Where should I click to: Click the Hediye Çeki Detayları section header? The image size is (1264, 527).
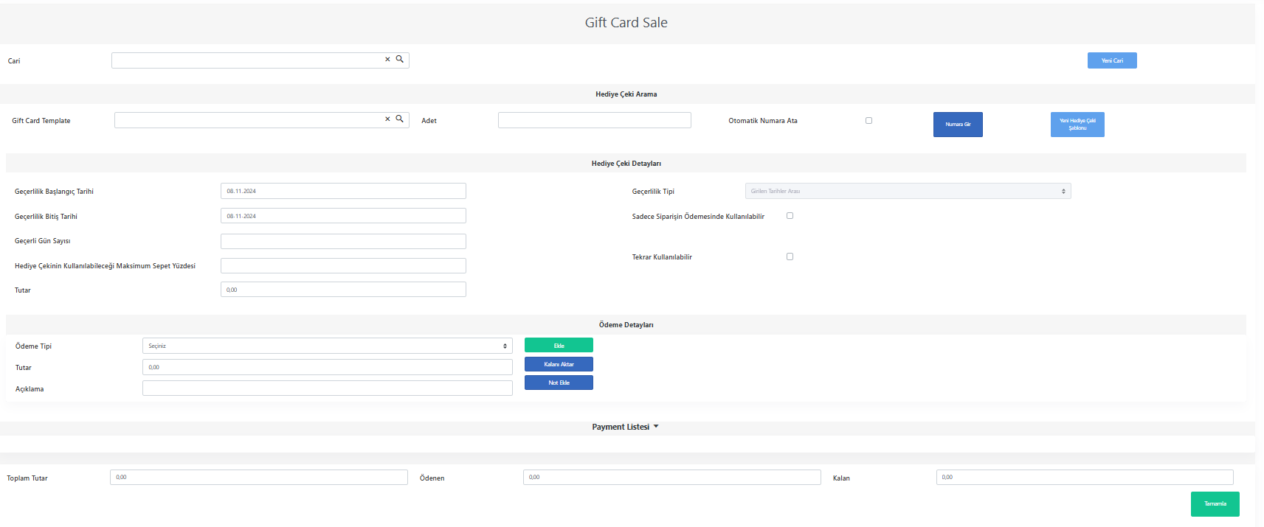pos(626,164)
